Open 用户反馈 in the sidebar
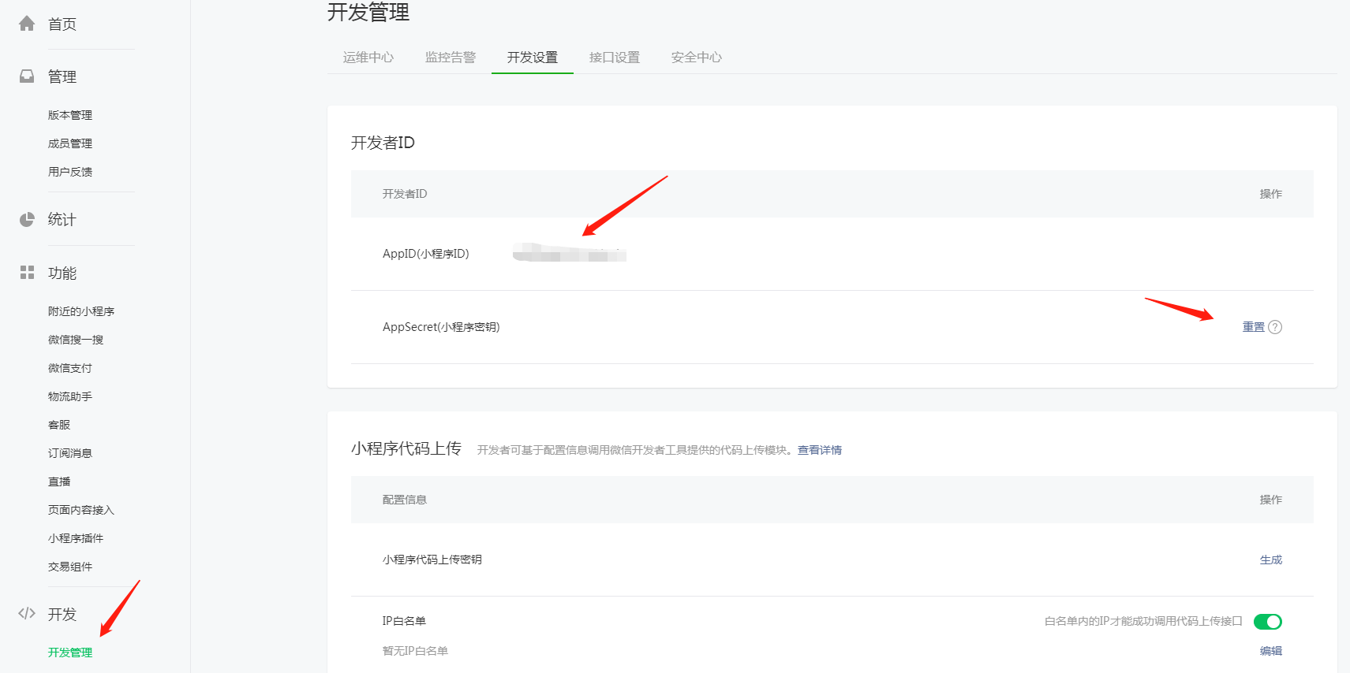 [70, 172]
